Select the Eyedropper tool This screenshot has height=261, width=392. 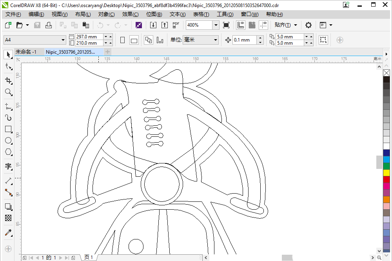8,233
